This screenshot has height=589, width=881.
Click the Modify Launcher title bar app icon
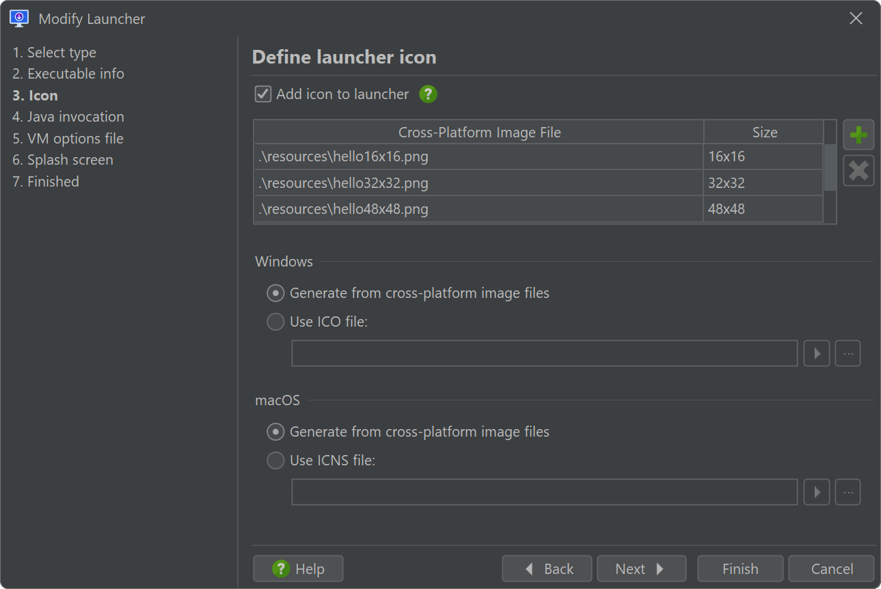[19, 18]
